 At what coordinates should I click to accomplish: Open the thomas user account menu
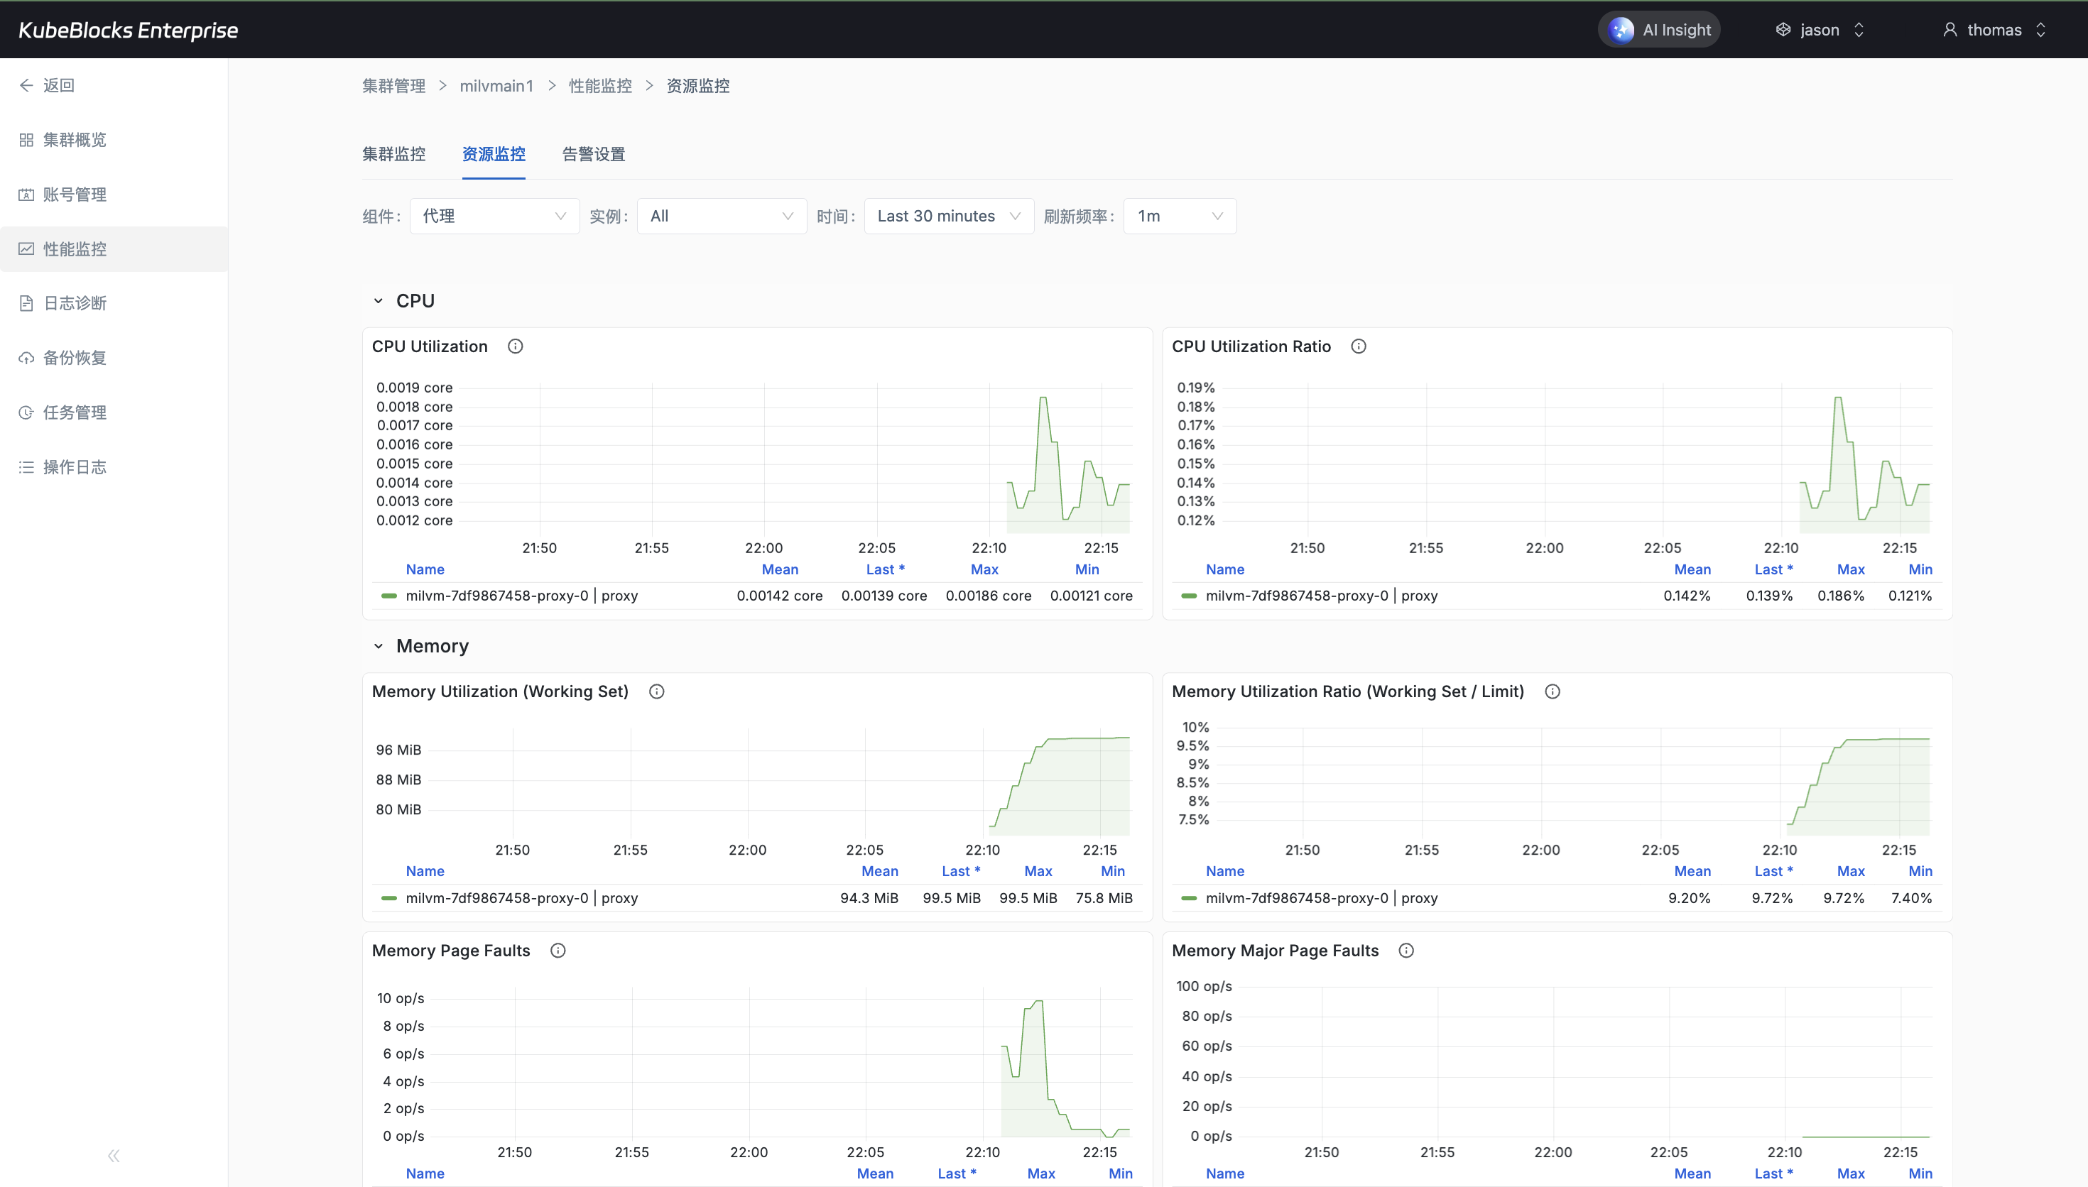[1994, 30]
